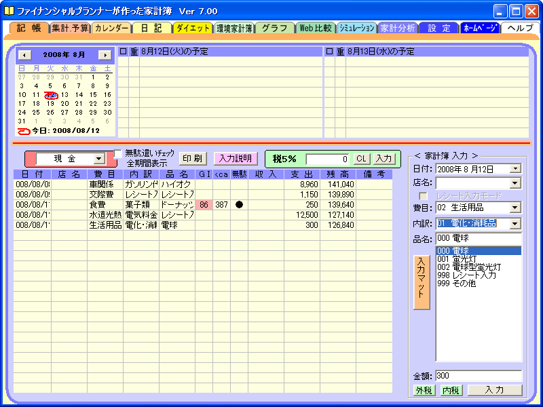543x407 pixels.
Task: Select the 交際費 row category cell
Action: [x=105, y=195]
